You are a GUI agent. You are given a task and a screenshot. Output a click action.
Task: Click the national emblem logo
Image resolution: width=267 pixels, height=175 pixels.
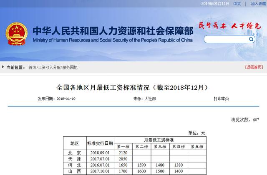17,34
